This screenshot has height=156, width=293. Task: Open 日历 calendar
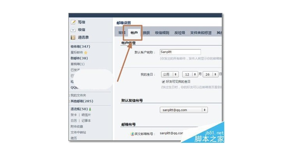tap(73, 121)
